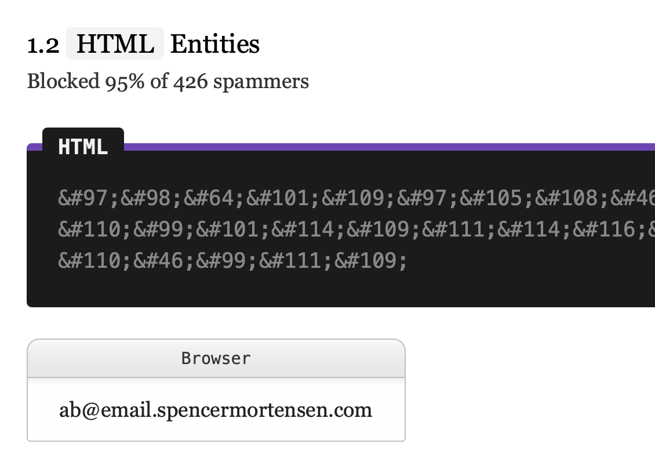
Task: Click the section number 1.2
Action: [x=43, y=45]
